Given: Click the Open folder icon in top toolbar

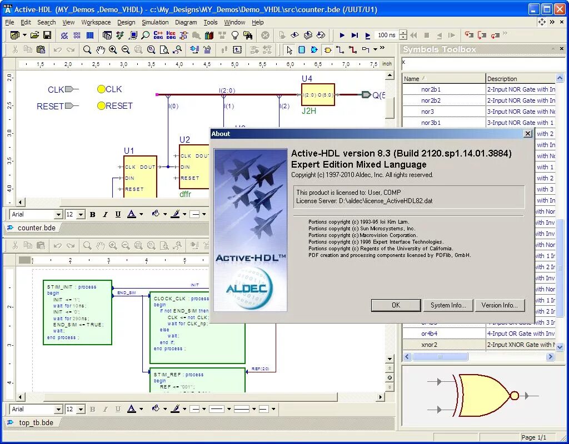Looking at the screenshot, I should (34, 35).
